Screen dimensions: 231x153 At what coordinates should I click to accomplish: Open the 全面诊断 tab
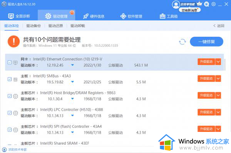(19, 16)
